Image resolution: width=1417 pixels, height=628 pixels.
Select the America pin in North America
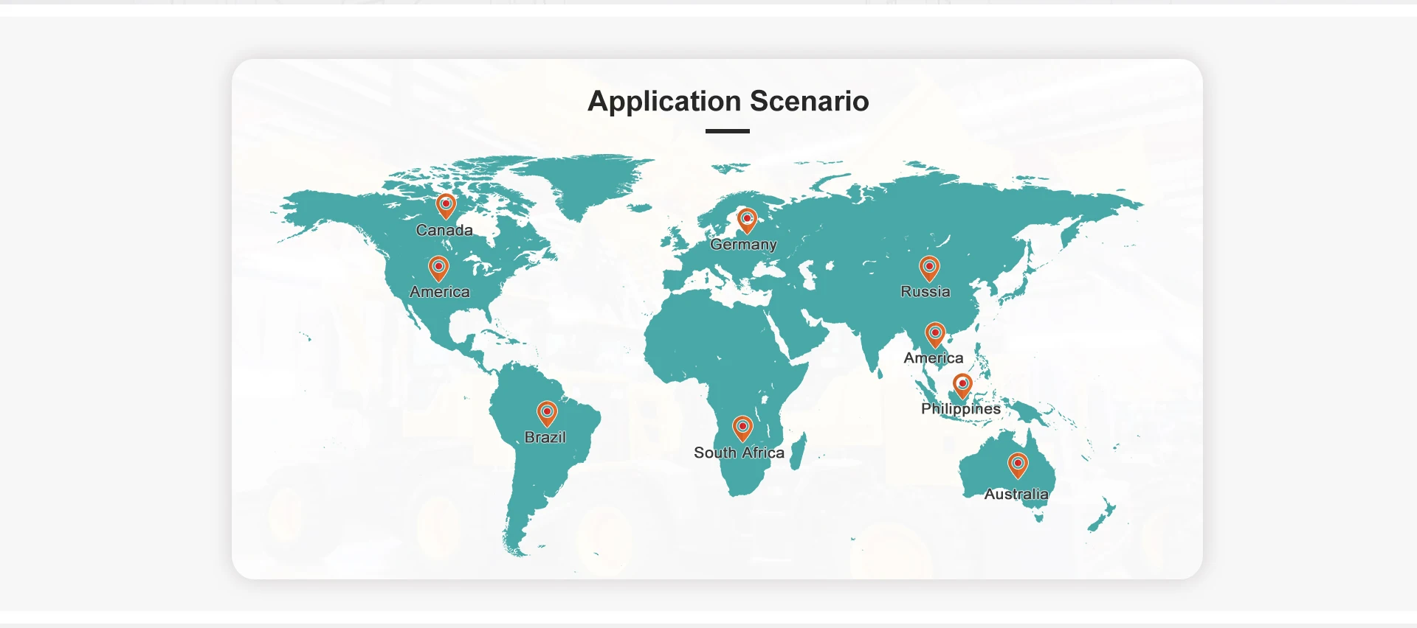point(438,267)
